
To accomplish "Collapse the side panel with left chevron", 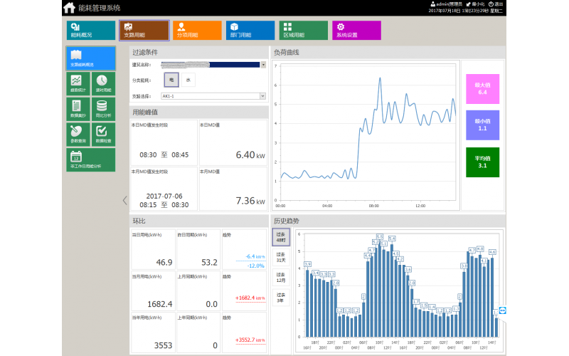I will [x=125, y=200].
